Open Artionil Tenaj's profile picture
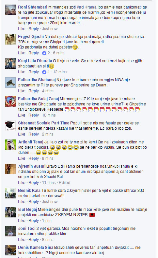 [x=10, y=145]
